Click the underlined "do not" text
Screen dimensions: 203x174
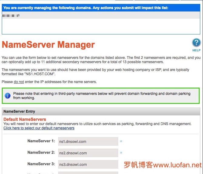(19, 82)
